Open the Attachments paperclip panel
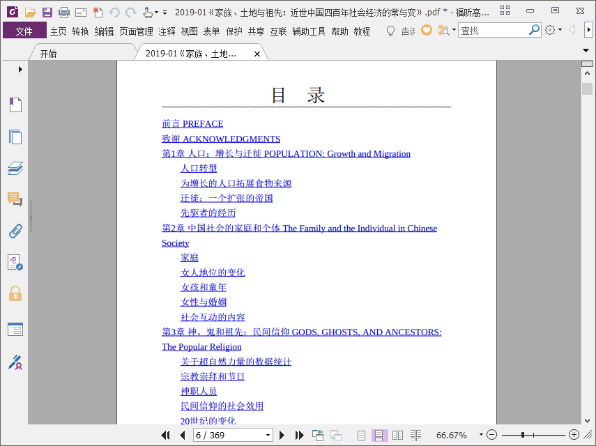This screenshot has height=446, width=596. point(15,231)
